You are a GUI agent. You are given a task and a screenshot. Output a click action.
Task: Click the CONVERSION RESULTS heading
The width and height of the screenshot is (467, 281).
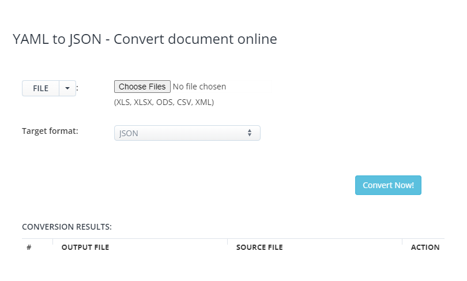67,227
